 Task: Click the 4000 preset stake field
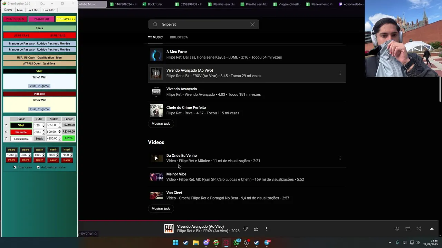38,155
